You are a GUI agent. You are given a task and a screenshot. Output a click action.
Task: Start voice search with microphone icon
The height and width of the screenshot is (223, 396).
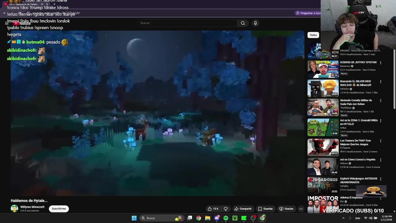tap(255, 23)
